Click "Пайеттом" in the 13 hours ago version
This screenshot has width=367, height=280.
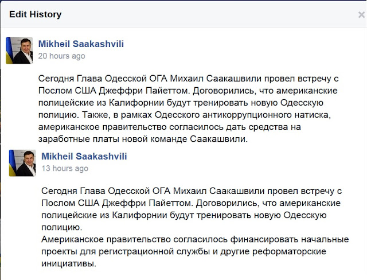pyautogui.click(x=170, y=203)
